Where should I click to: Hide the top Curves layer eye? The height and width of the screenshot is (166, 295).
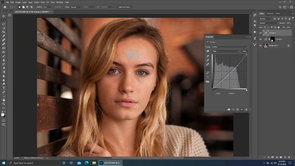click(x=260, y=33)
